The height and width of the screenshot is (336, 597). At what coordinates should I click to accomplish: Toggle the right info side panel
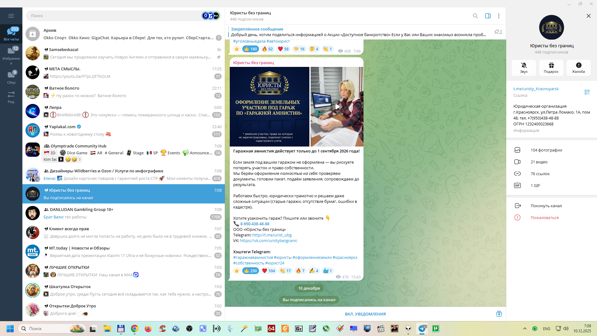click(488, 16)
